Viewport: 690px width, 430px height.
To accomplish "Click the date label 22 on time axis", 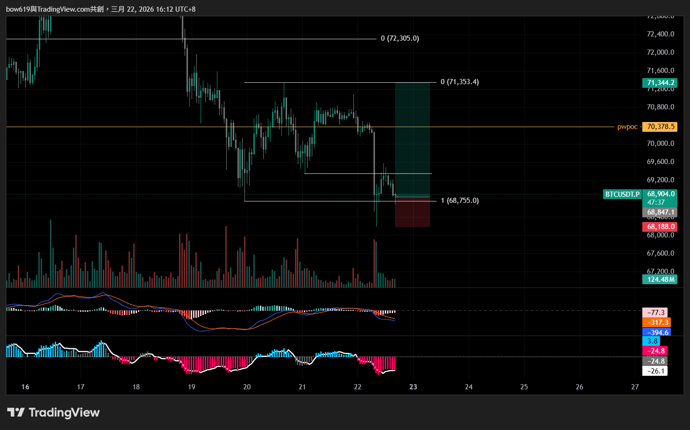I will [x=358, y=387].
